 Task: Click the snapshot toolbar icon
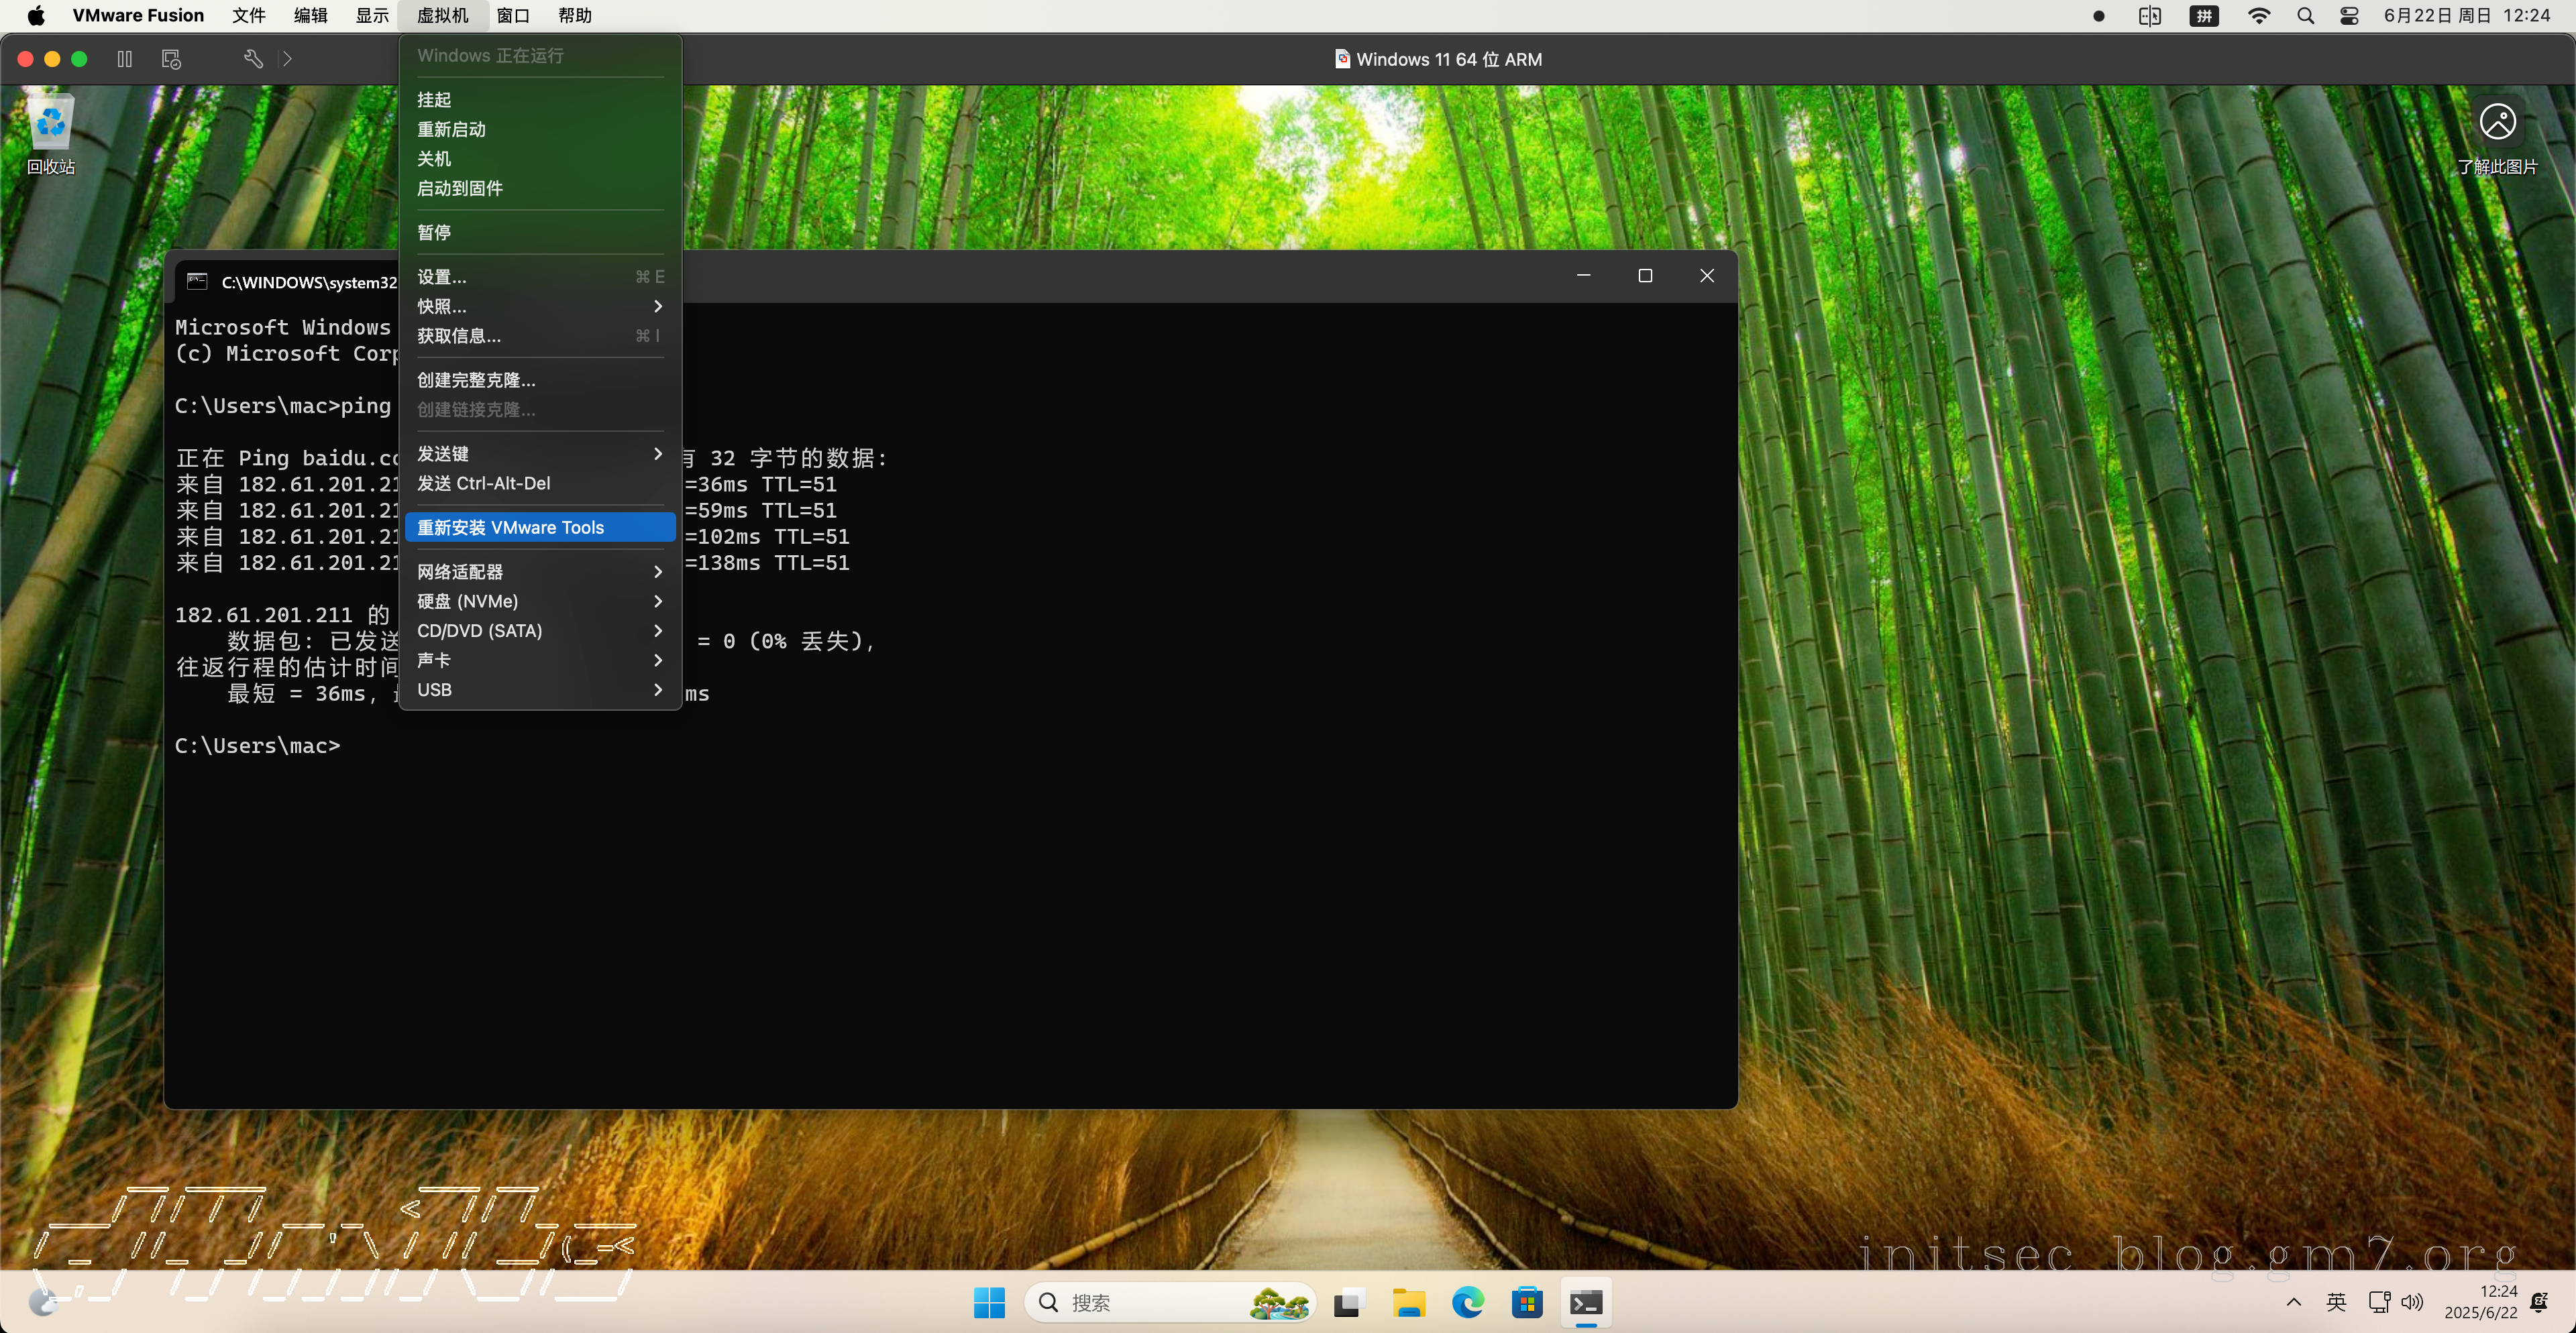171,59
